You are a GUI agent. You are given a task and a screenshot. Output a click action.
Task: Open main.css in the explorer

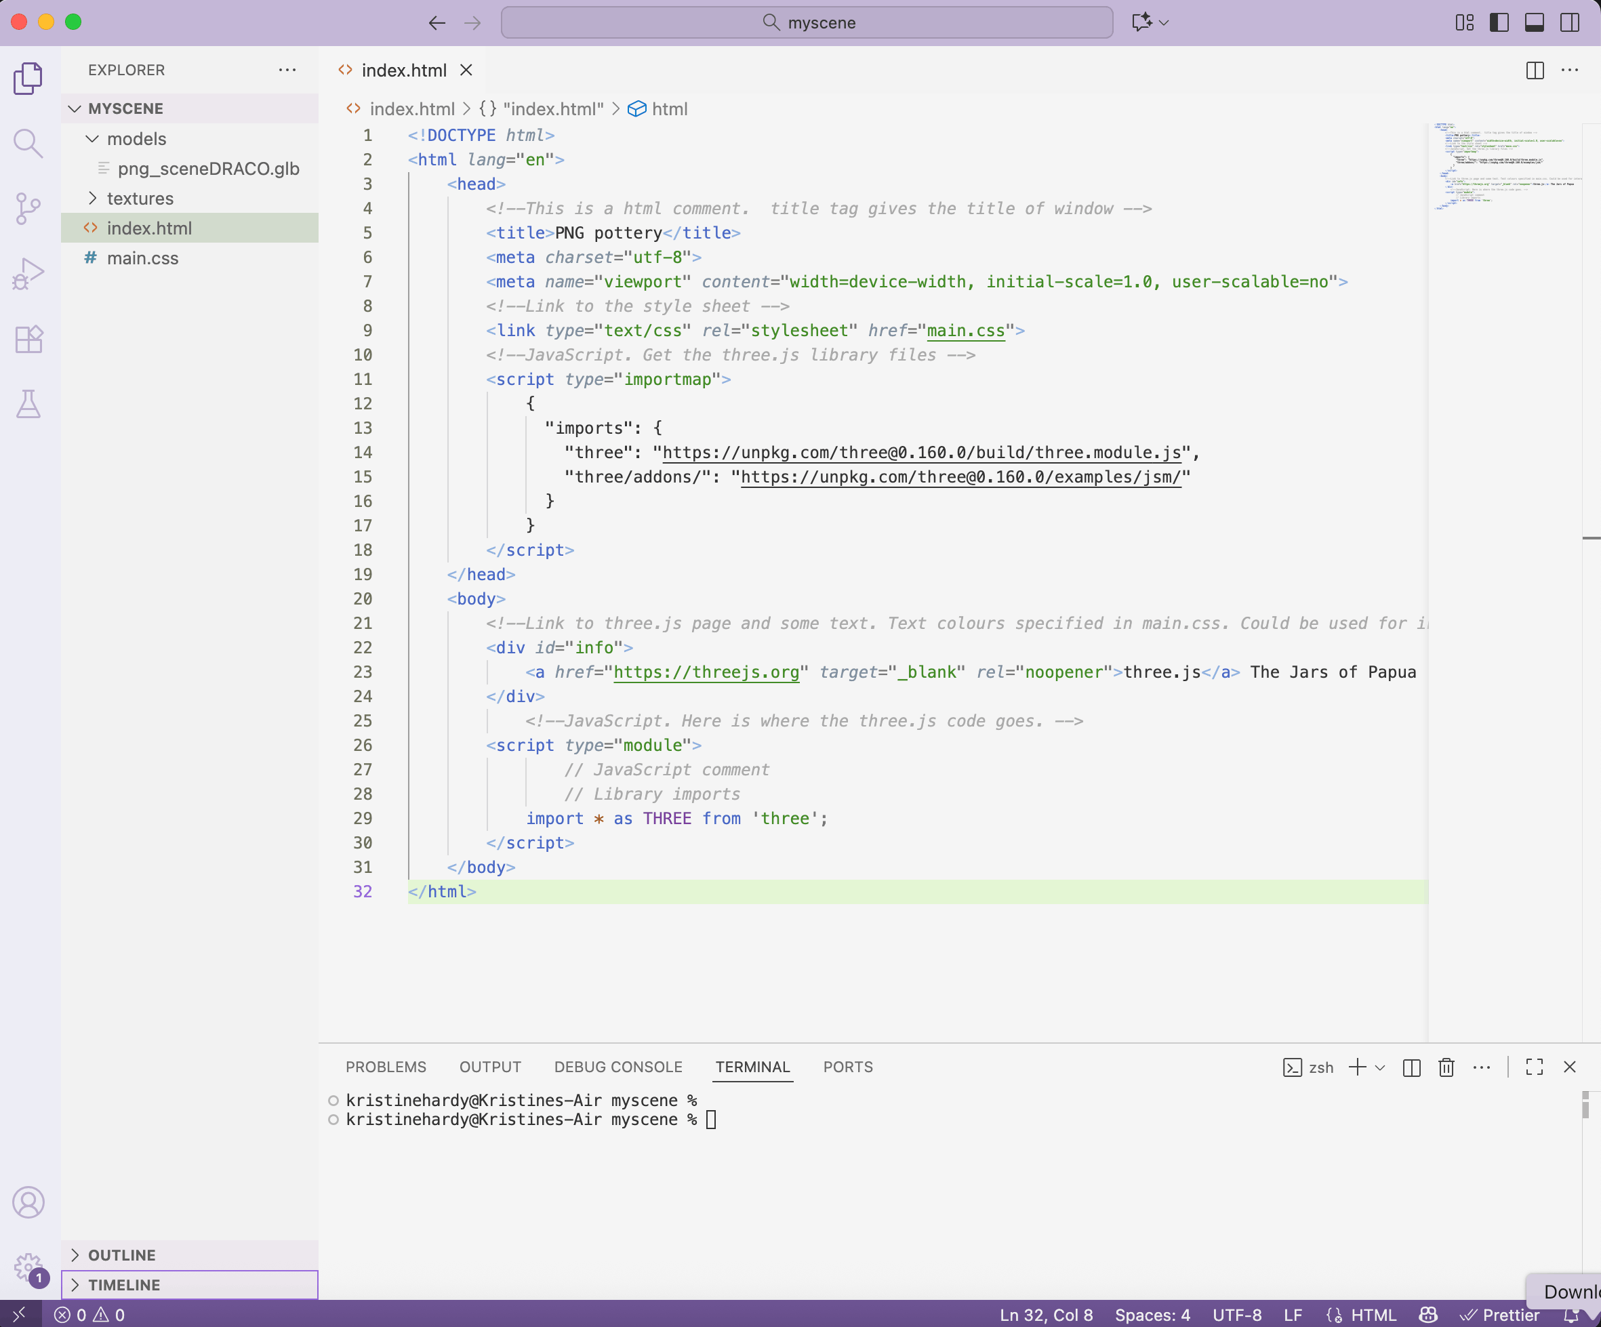pyautogui.click(x=189, y=258)
